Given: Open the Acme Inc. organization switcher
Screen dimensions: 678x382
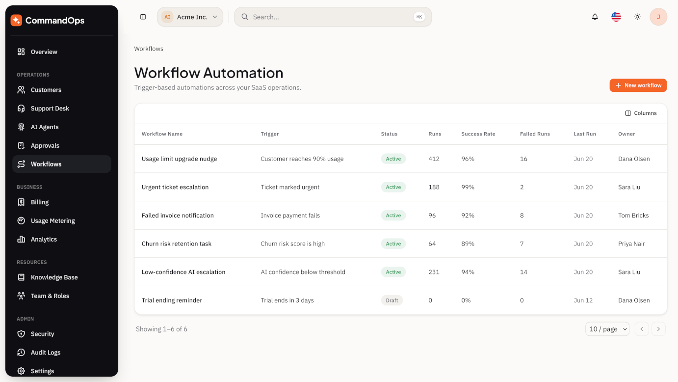Looking at the screenshot, I should pos(190,17).
